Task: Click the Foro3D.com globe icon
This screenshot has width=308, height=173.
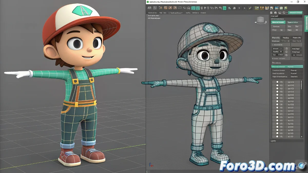Action: pyautogui.click(x=302, y=166)
